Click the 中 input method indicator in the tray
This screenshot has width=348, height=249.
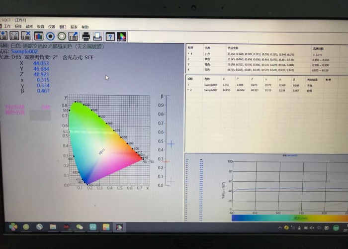(x=319, y=228)
